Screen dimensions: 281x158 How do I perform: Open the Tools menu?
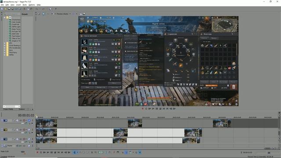[25, 5]
